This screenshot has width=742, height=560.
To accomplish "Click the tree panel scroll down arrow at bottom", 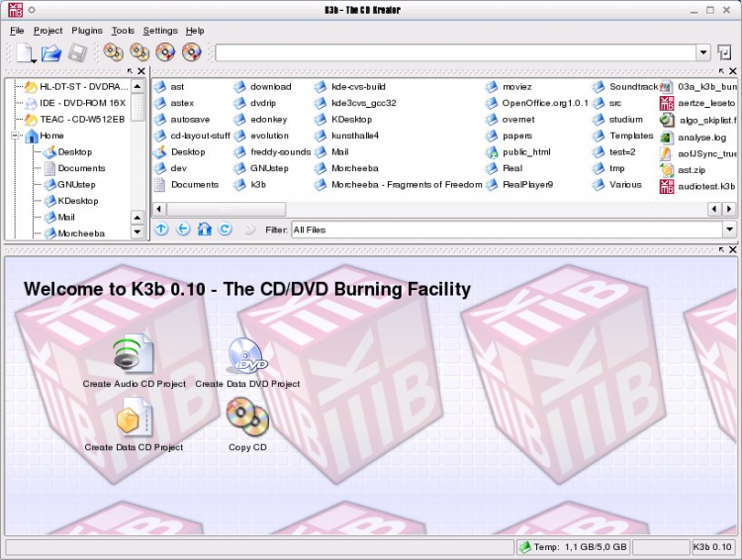I will pos(138,232).
